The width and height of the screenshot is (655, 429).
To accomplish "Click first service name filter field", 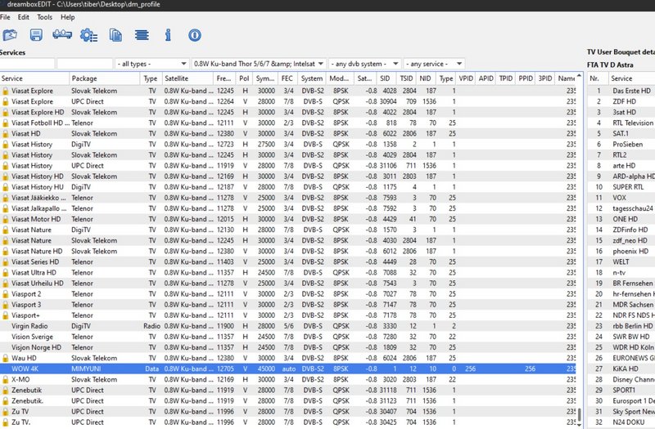I will point(27,64).
